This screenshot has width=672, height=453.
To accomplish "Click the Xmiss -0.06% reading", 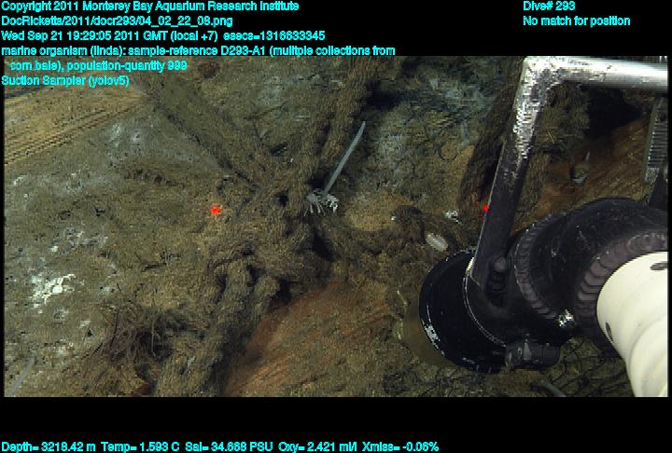I will (x=398, y=446).
